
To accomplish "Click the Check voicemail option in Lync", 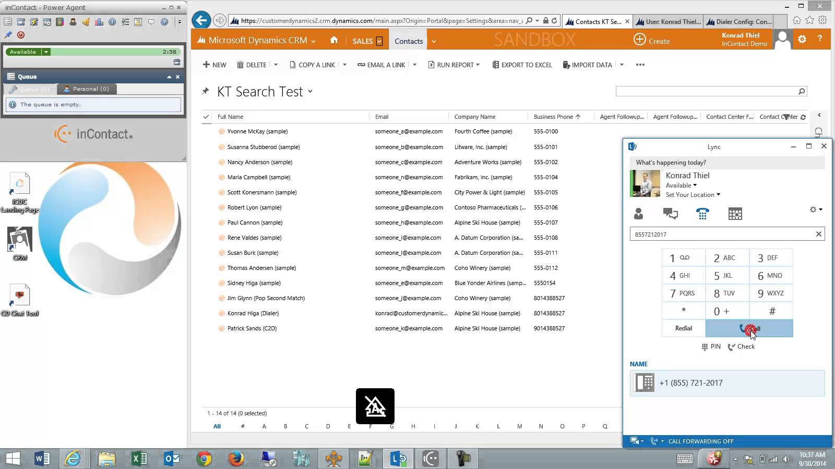I will (741, 347).
